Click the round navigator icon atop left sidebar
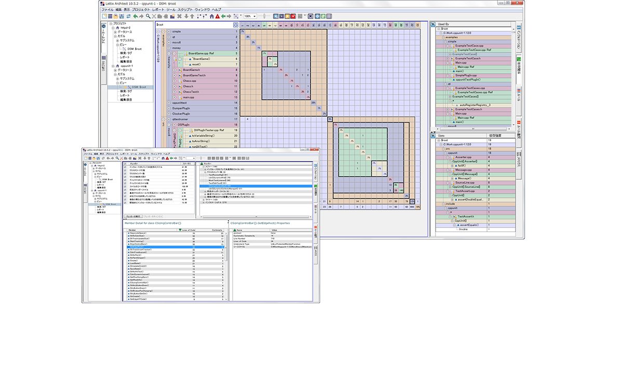Viewport: 623px width, 374px height. click(x=104, y=26)
